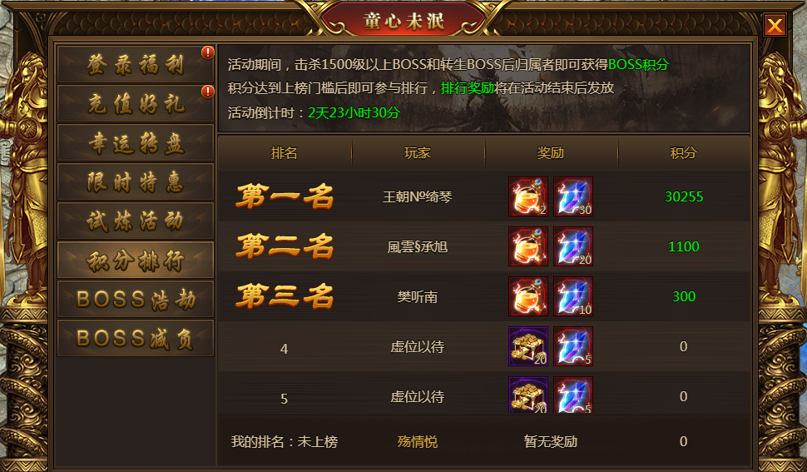Click third place blue crystal reward x10

coord(573,296)
